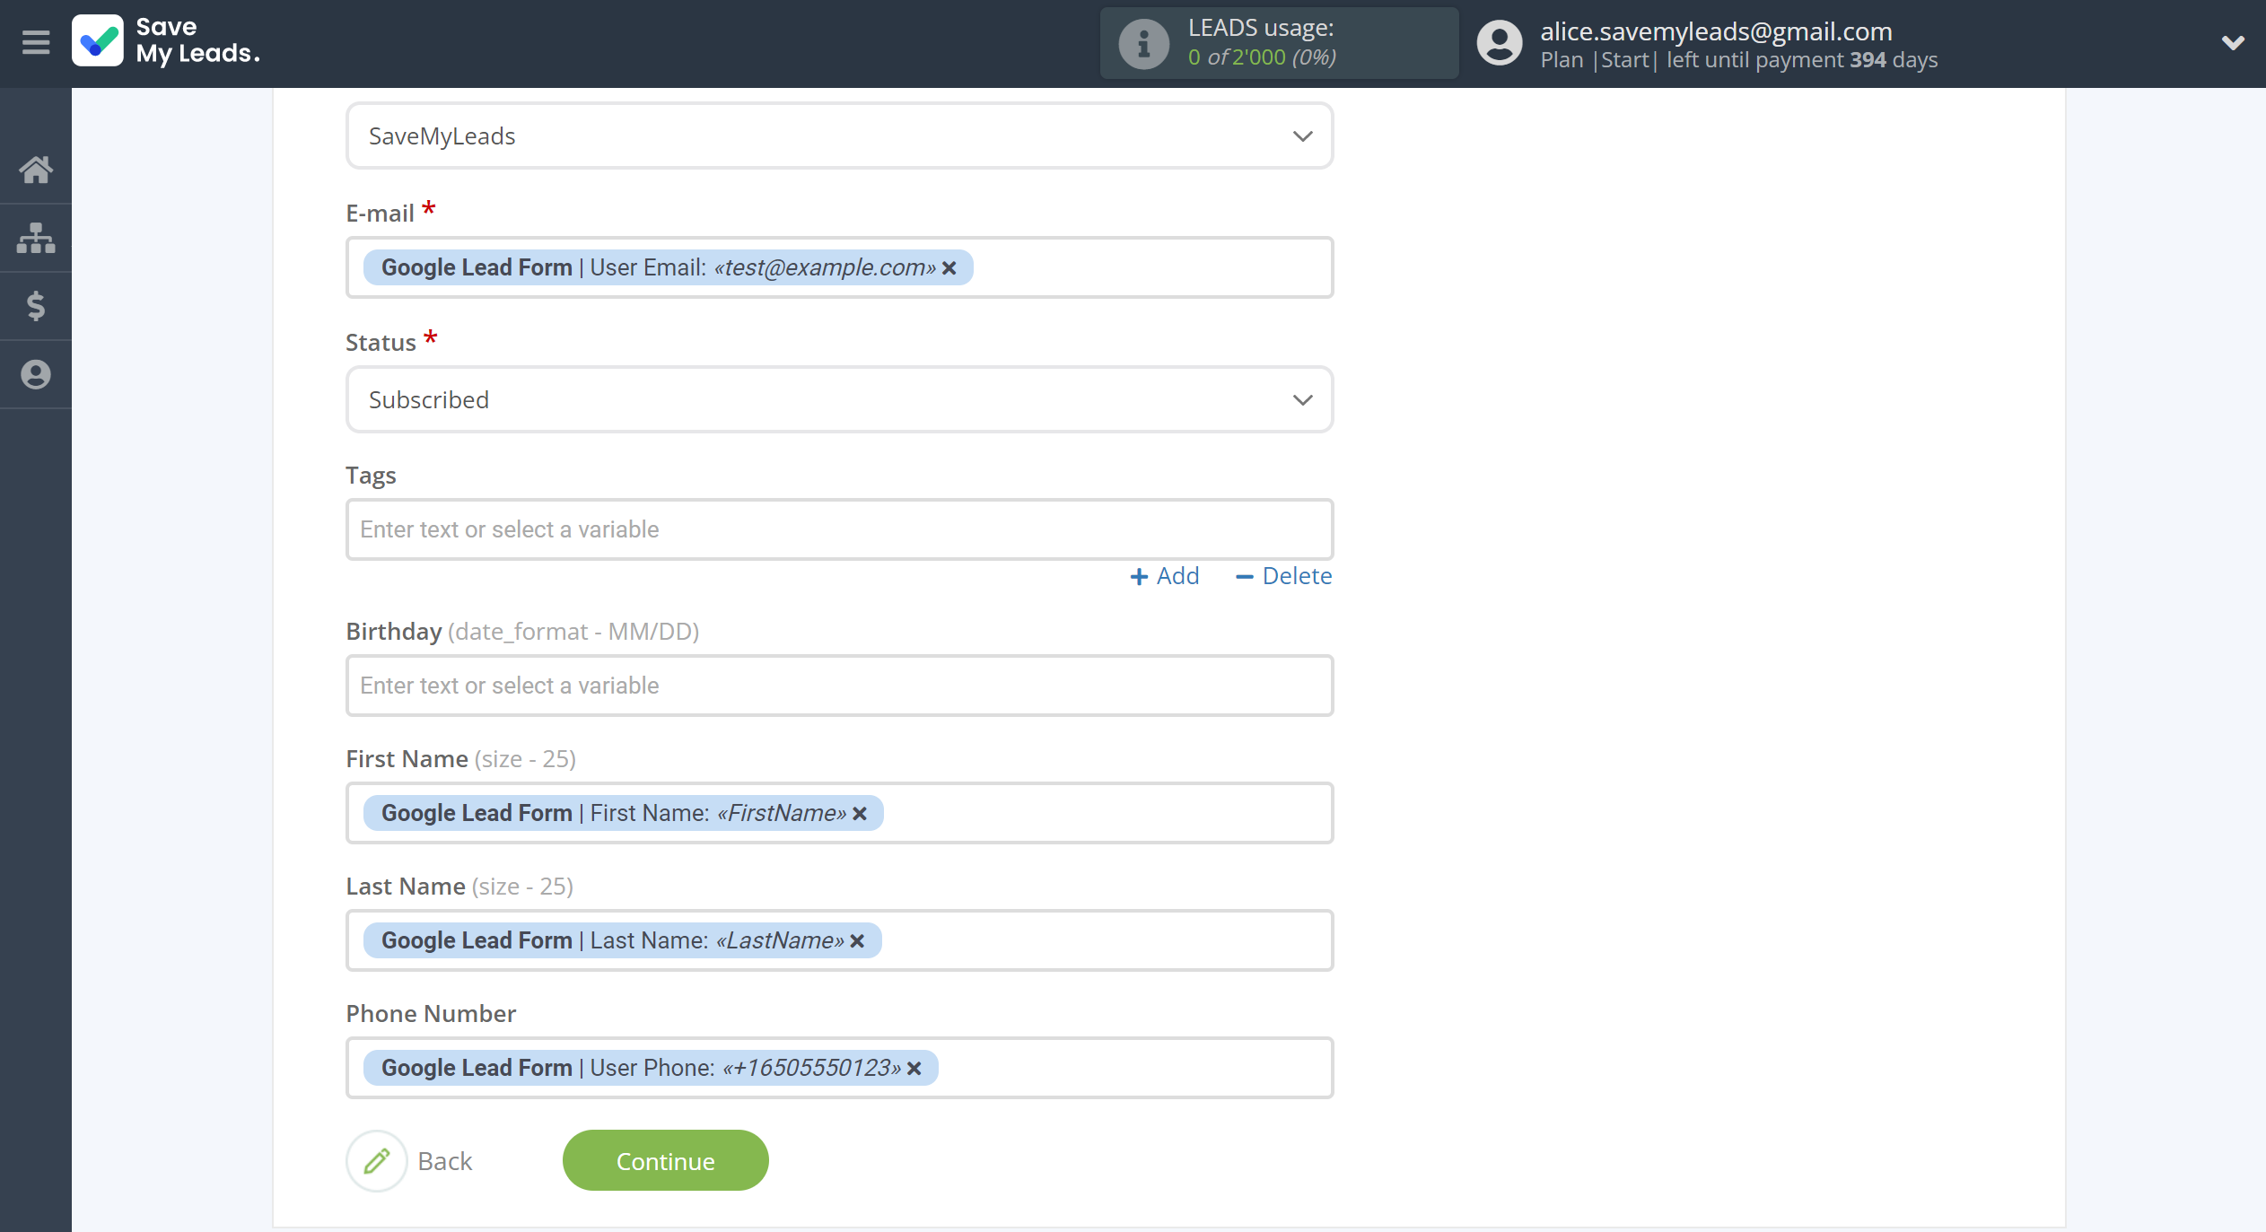This screenshot has width=2266, height=1232.
Task: Click into the Tags input field
Action: [x=839, y=529]
